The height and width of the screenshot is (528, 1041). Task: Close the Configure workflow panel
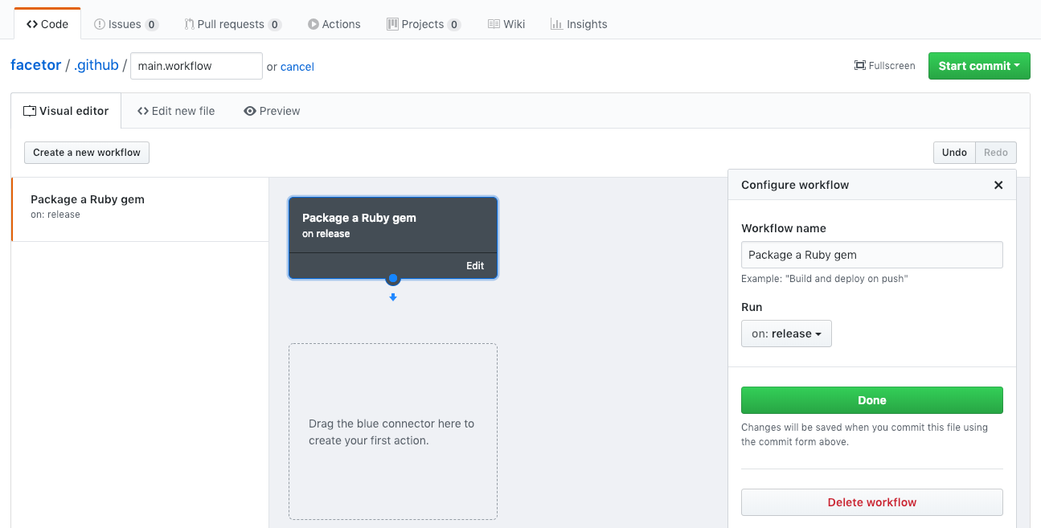click(998, 185)
